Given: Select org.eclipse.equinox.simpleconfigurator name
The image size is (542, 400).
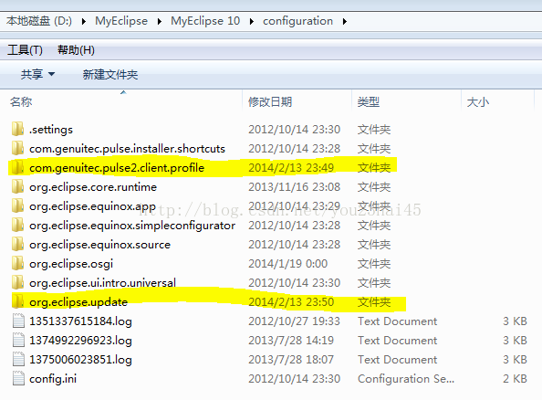Looking at the screenshot, I should [132, 226].
